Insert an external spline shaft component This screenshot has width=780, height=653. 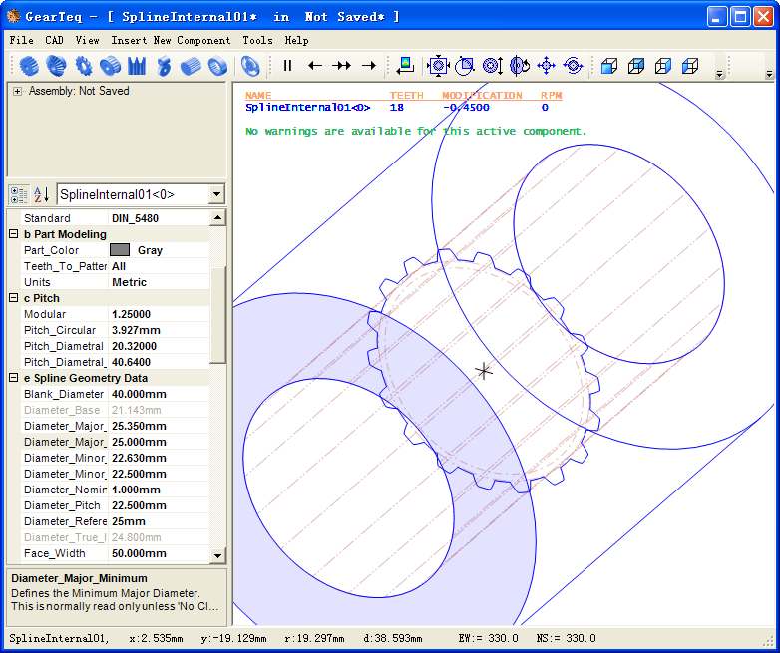point(191,66)
